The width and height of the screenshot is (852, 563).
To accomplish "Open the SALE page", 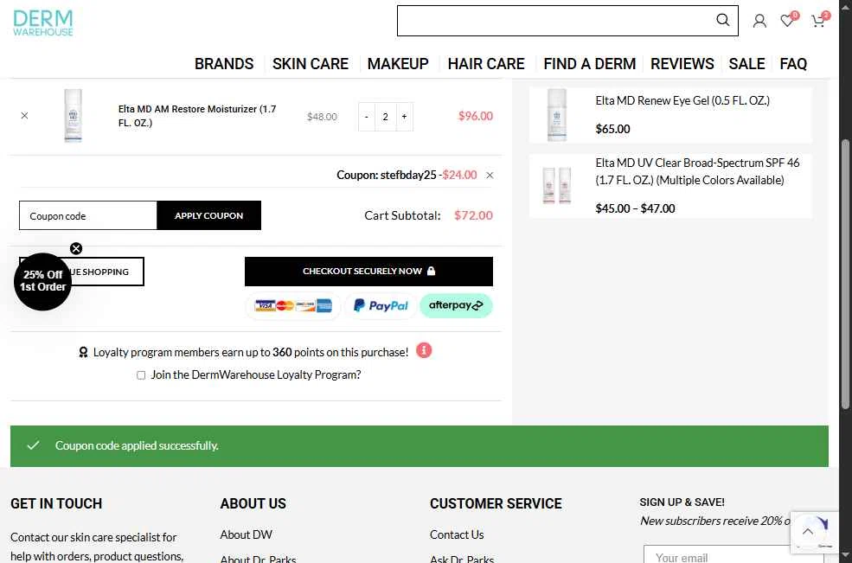I will (746, 64).
